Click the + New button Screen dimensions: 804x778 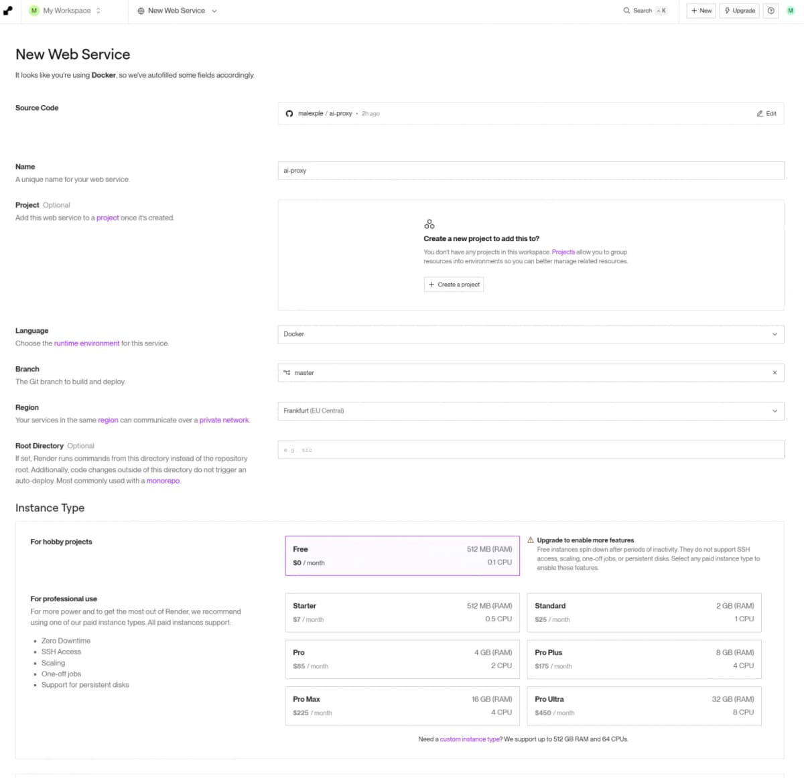(701, 11)
